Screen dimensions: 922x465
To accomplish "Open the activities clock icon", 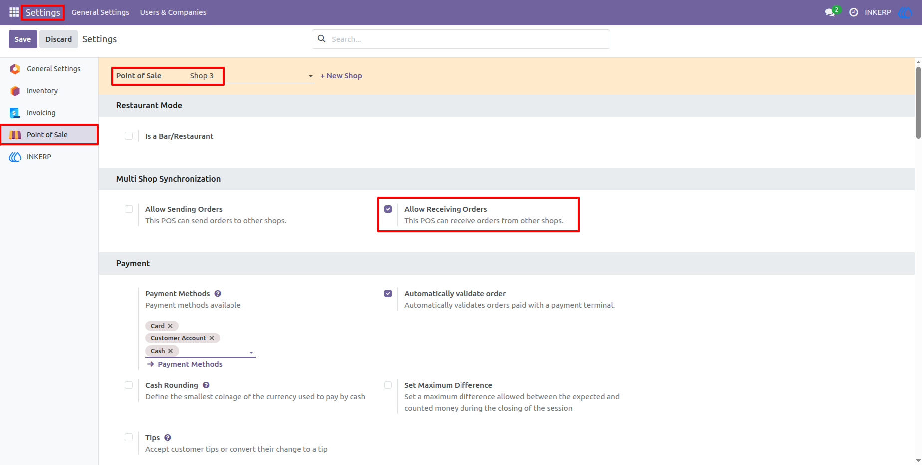I will tap(854, 12).
